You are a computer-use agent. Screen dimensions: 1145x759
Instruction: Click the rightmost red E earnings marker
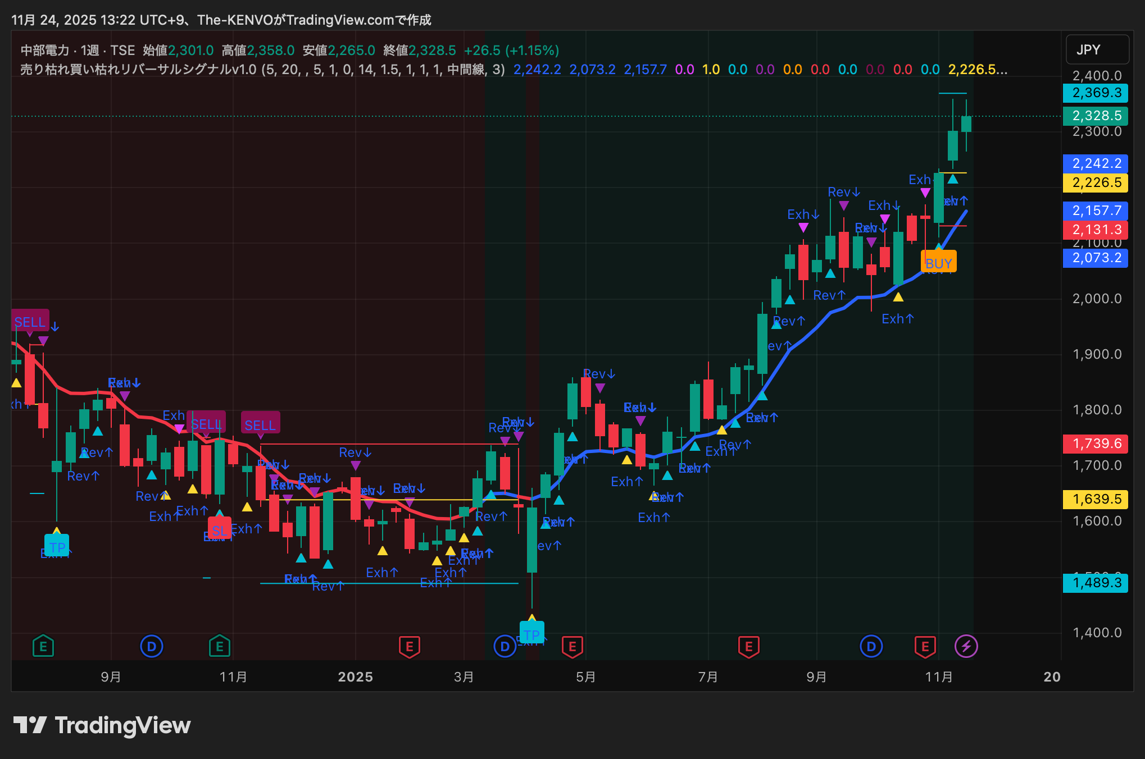click(x=925, y=647)
